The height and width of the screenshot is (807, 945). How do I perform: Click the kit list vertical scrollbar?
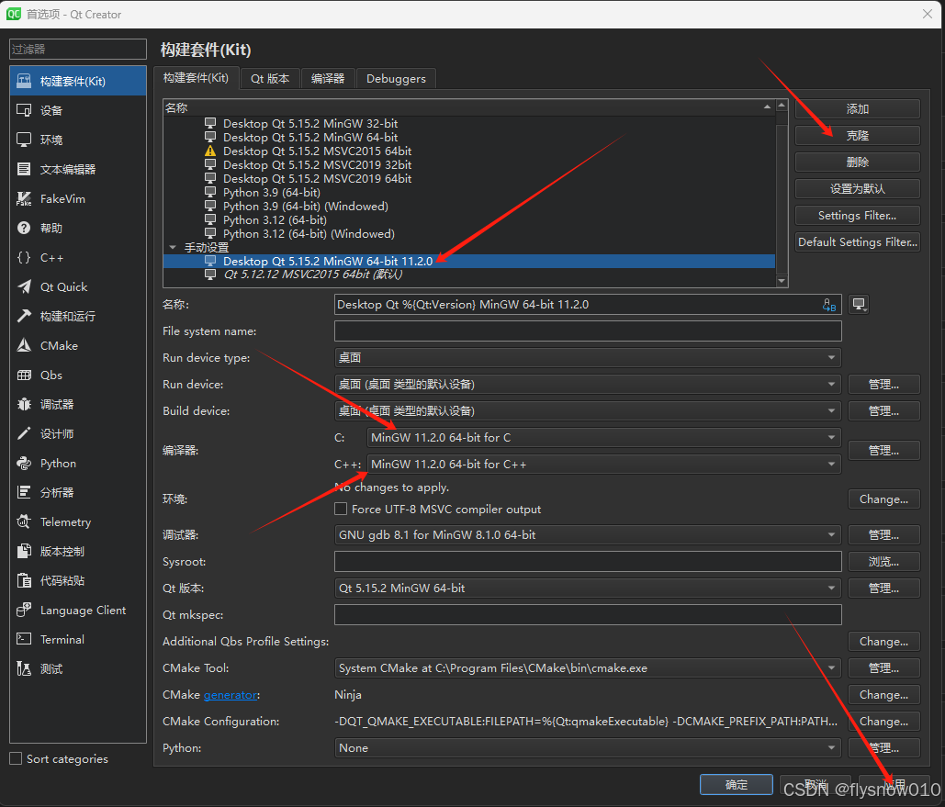(x=782, y=193)
